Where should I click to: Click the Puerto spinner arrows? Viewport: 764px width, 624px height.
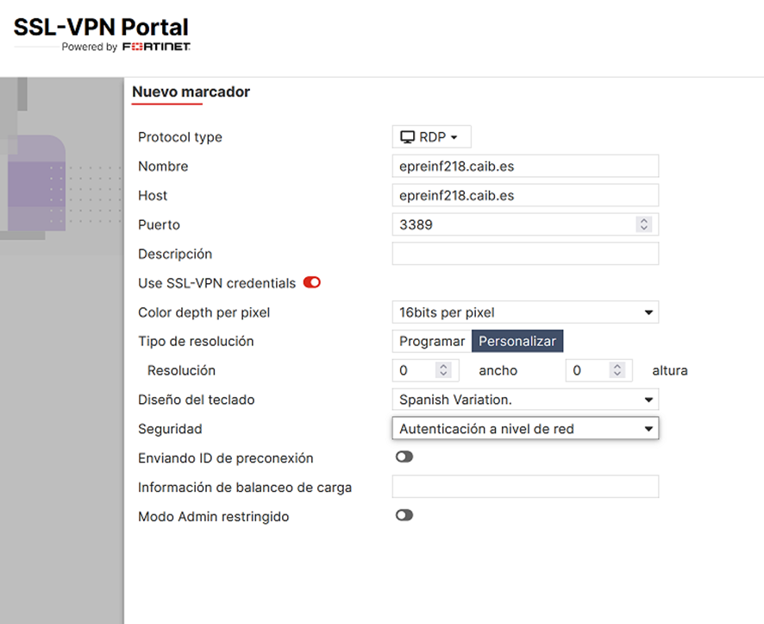click(x=643, y=225)
